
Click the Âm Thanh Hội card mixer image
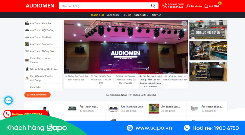[x=72, y=108]
